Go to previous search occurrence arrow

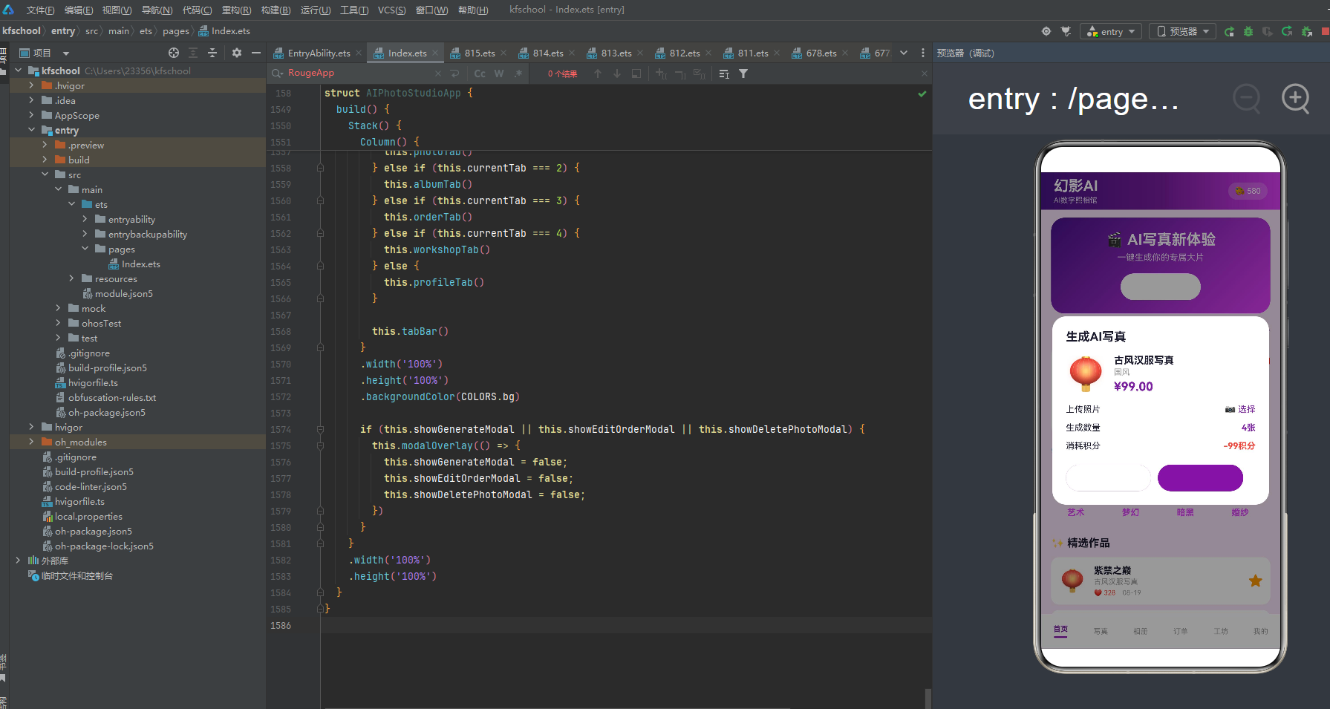pos(598,73)
